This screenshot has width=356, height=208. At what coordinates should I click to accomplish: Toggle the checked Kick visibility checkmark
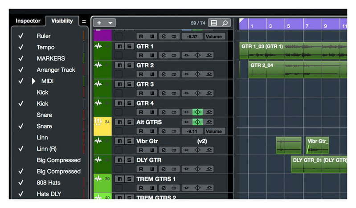[20, 103]
